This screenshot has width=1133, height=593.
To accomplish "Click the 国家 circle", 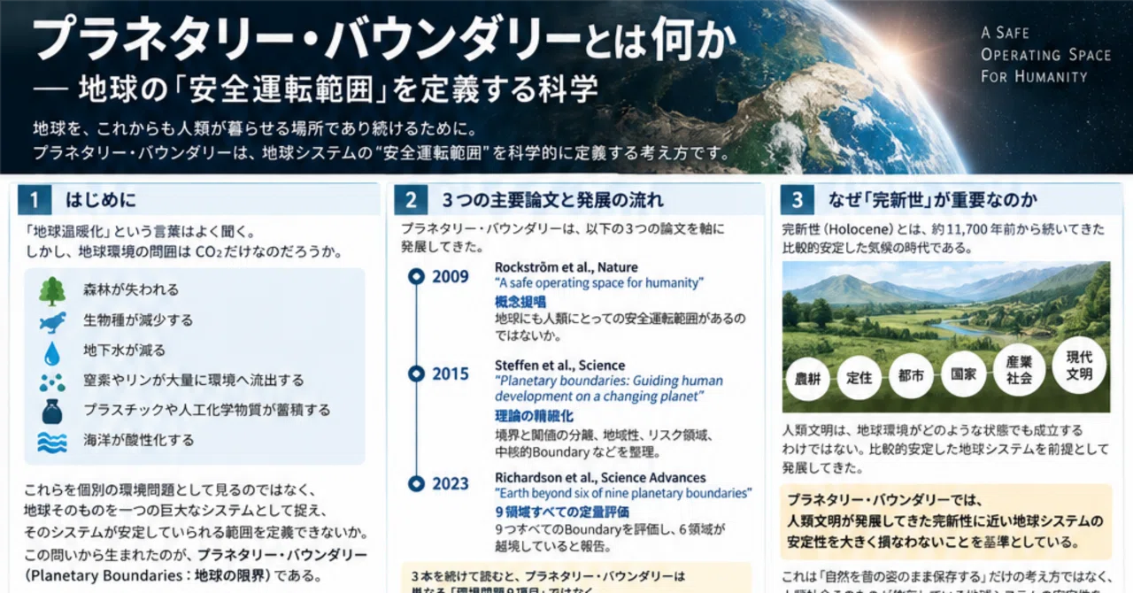I will (963, 374).
